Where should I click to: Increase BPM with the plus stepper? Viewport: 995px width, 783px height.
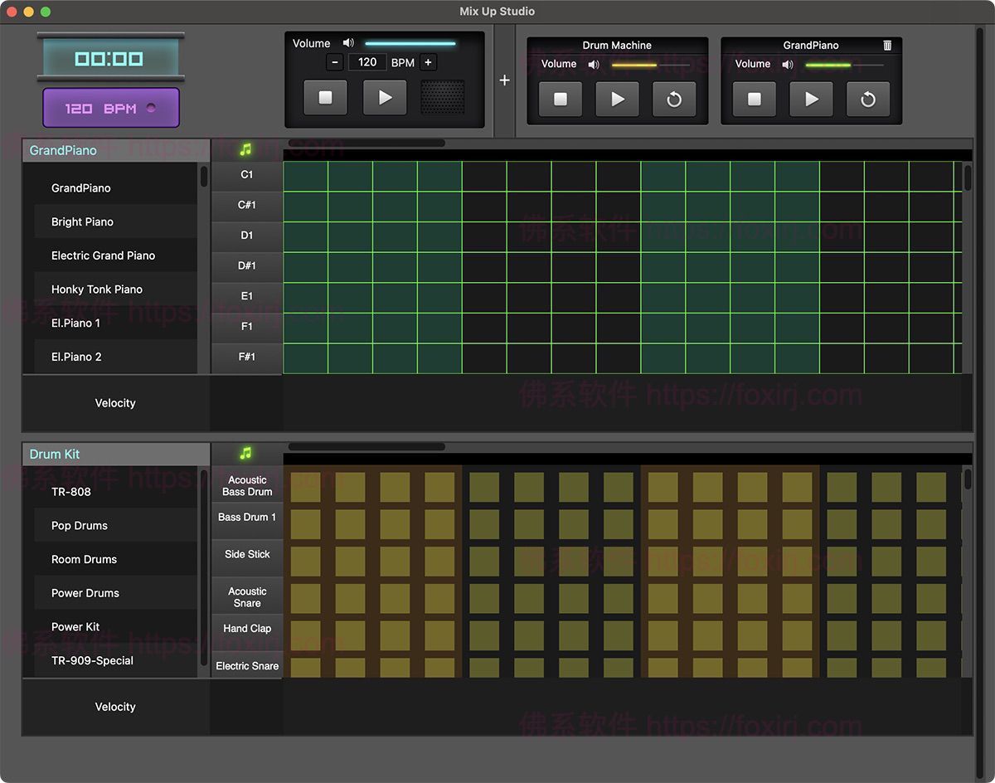point(428,62)
